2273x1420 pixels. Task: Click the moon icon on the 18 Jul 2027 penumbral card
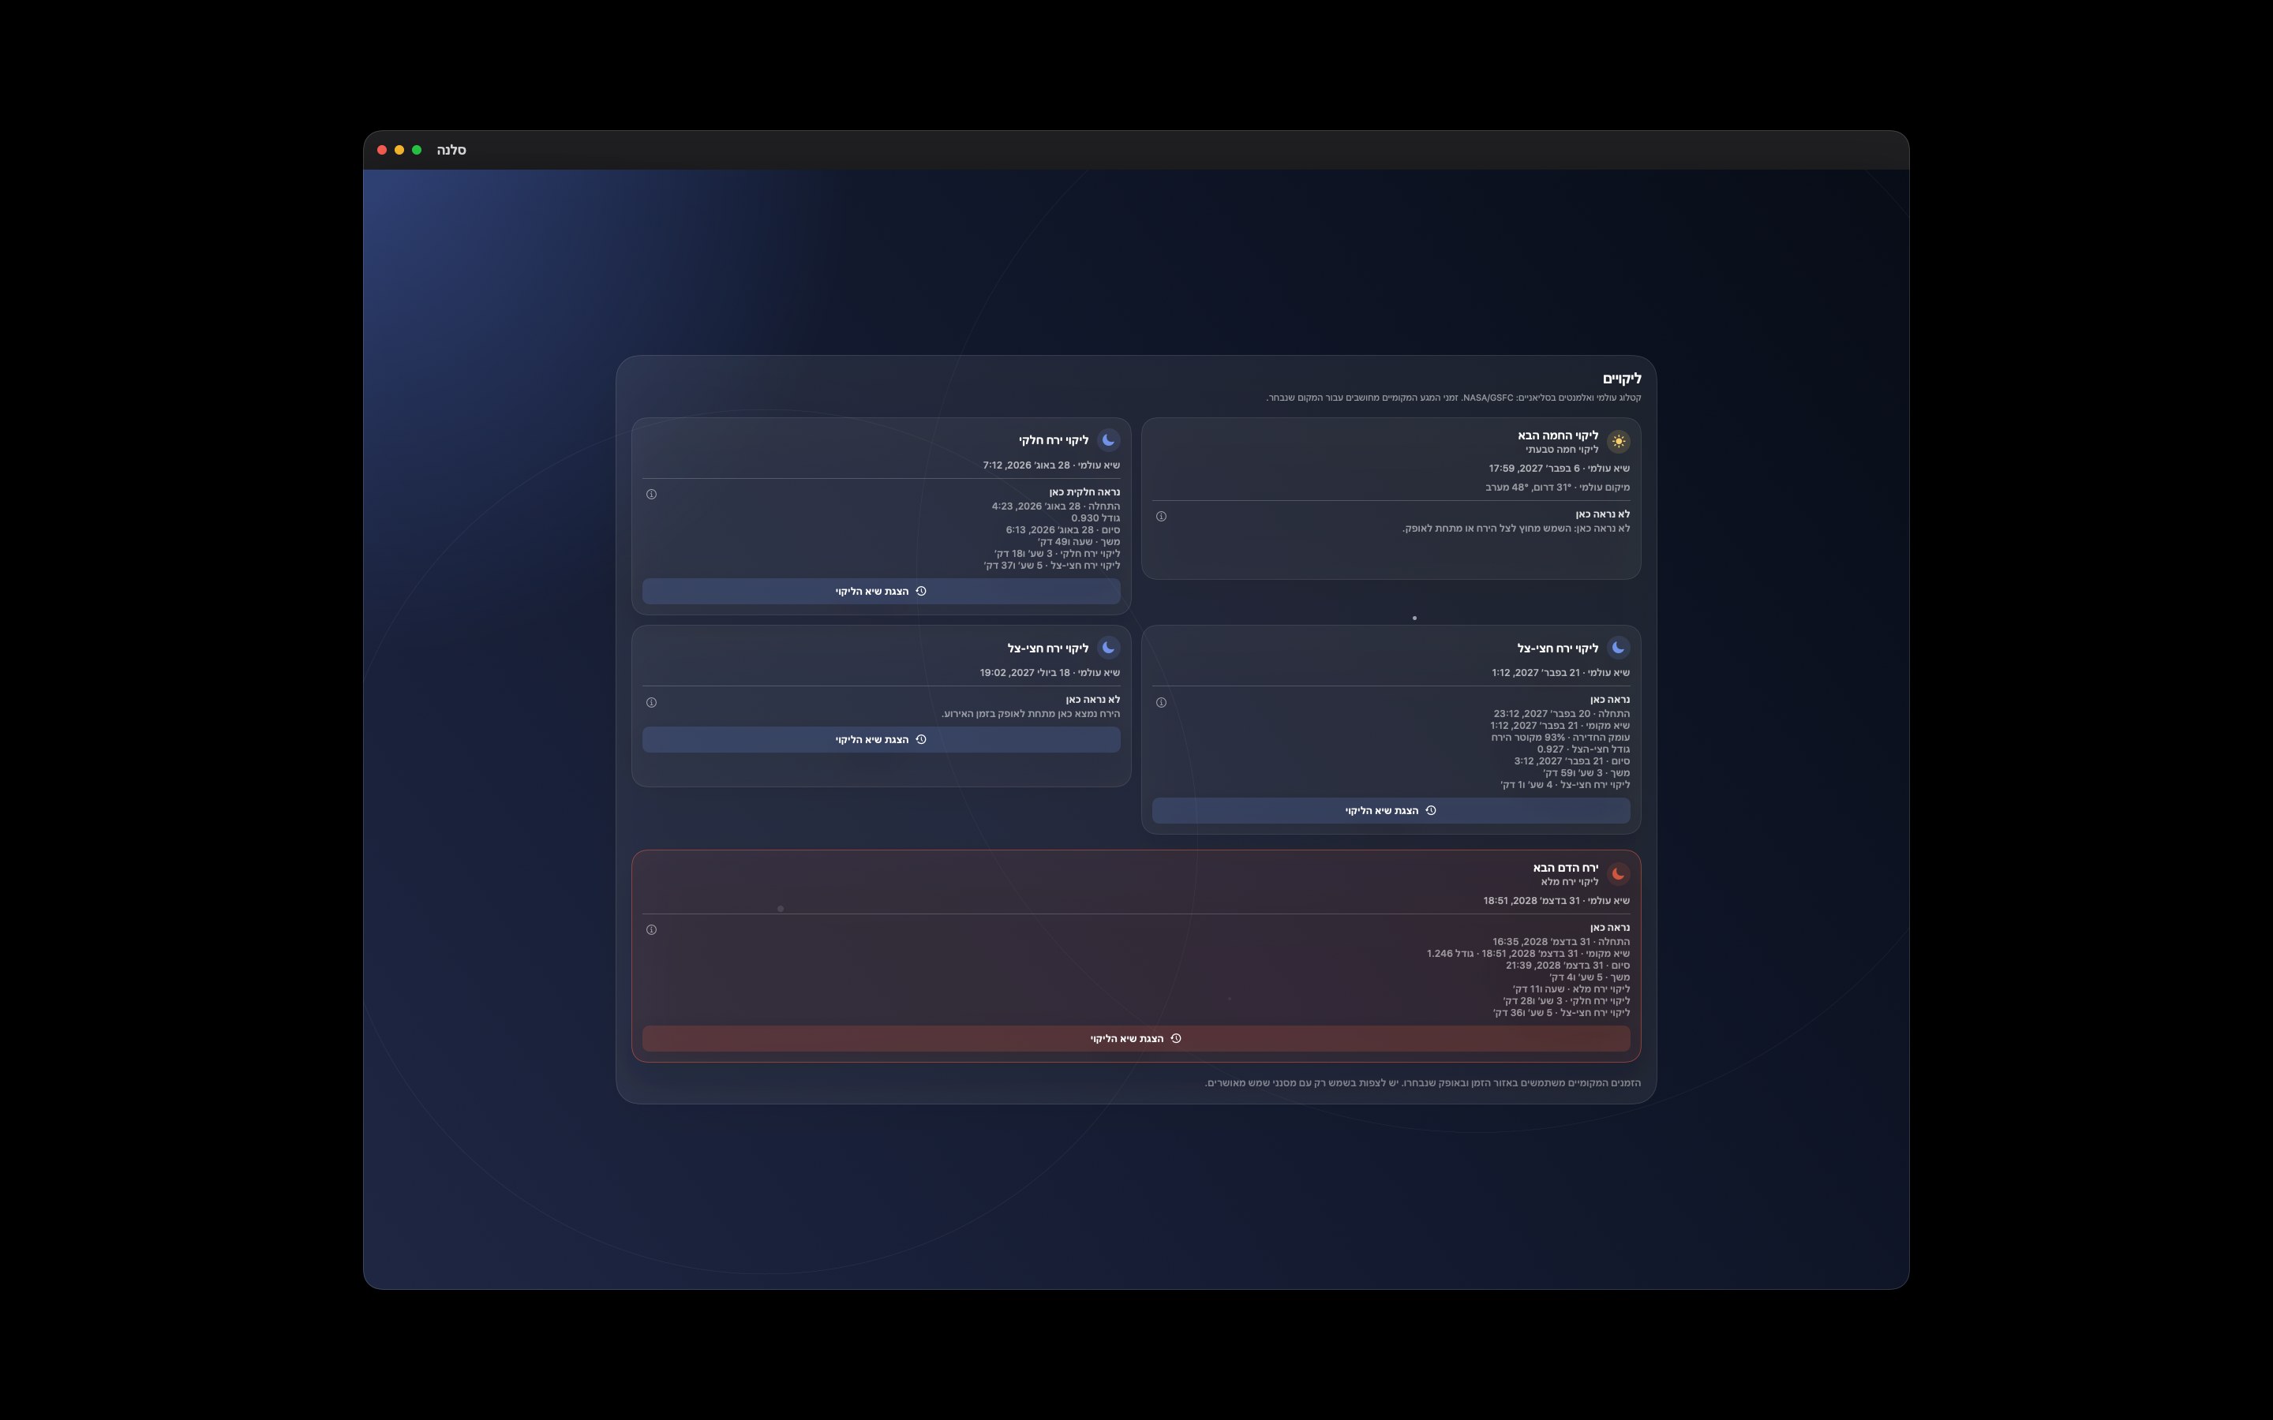[x=1108, y=647]
